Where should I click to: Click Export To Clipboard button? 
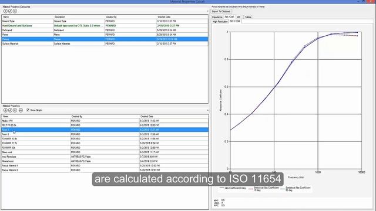[221, 12]
